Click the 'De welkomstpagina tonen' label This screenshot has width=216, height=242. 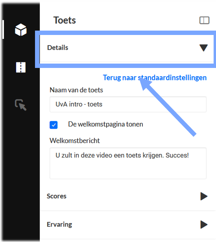click(x=105, y=124)
